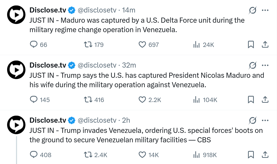Share the Delta Force capture tweet

point(265,45)
